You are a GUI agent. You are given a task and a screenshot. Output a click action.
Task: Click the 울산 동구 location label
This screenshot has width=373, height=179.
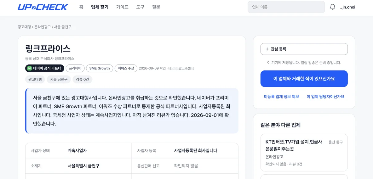[x=336, y=142]
